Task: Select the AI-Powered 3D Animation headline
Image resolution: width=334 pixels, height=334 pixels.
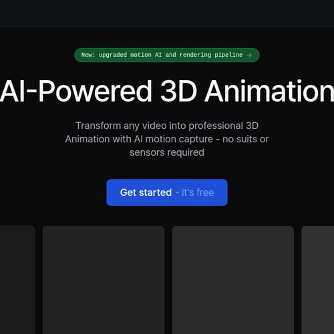Action: click(x=167, y=92)
